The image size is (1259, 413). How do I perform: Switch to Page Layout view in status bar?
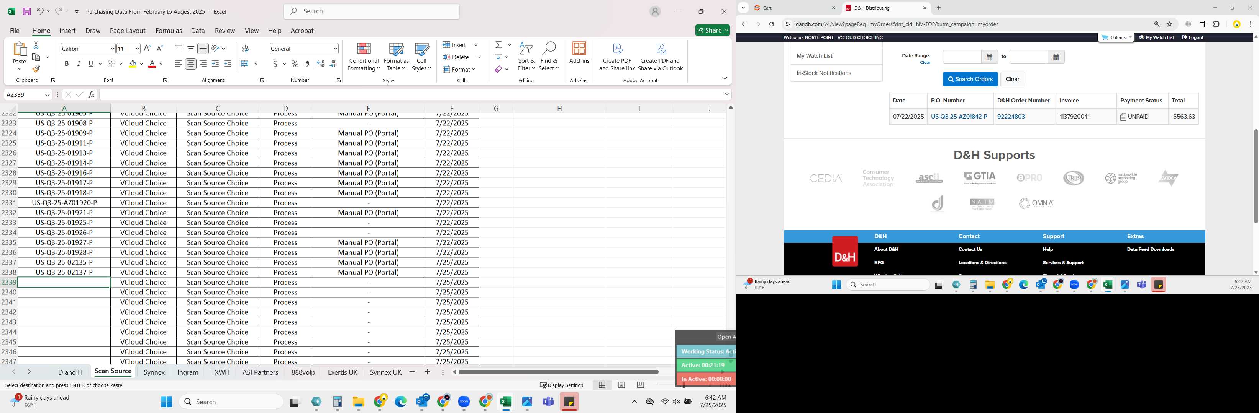coord(621,385)
